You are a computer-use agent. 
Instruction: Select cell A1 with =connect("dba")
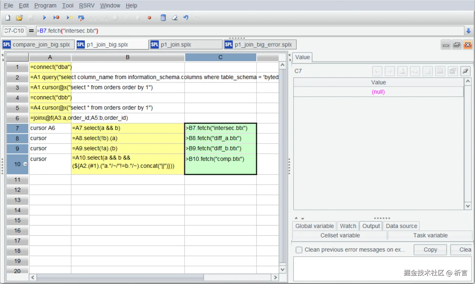(x=50, y=67)
